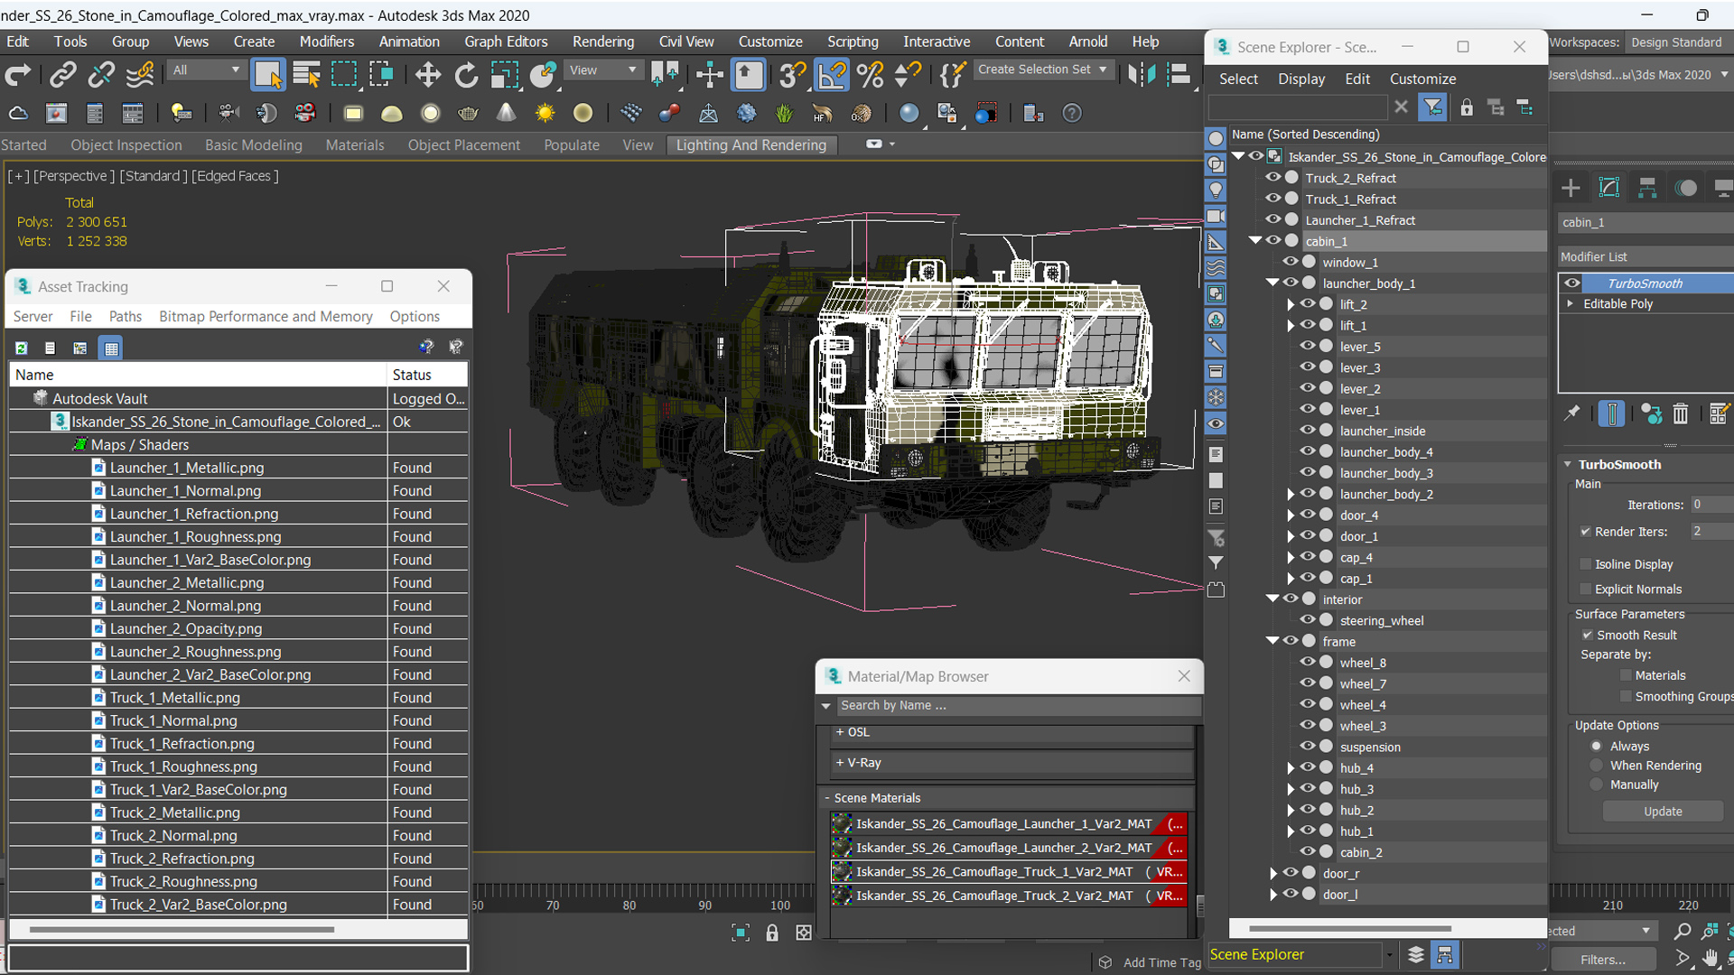This screenshot has width=1734, height=975.
Task: Click the teapot render icon
Action: tap(468, 114)
